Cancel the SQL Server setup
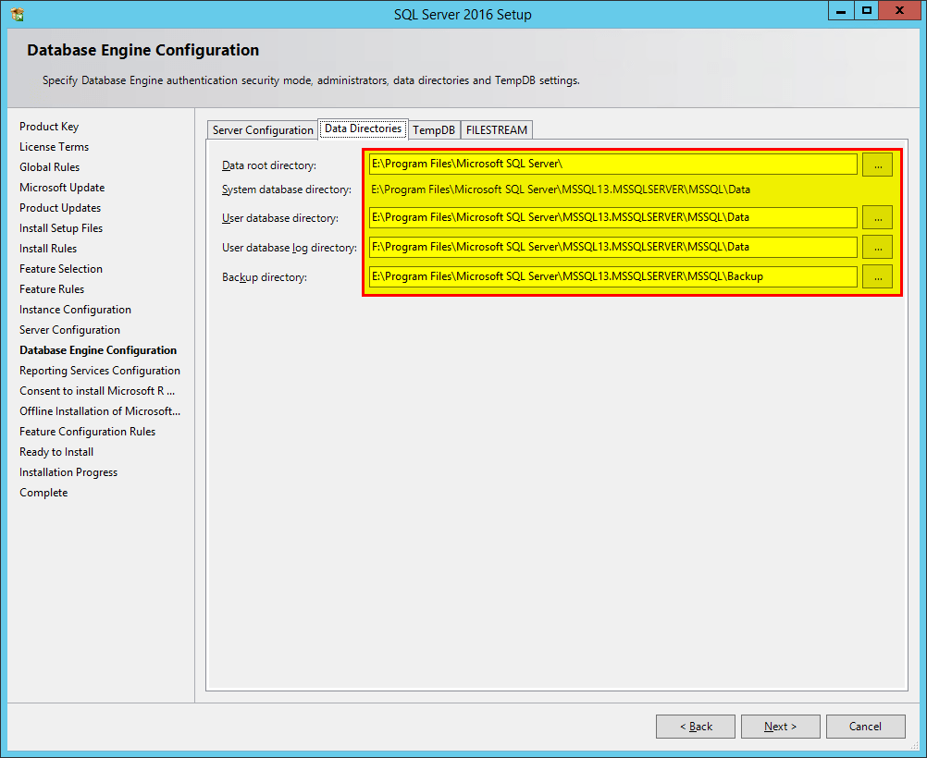This screenshot has height=758, width=927. coord(866,727)
